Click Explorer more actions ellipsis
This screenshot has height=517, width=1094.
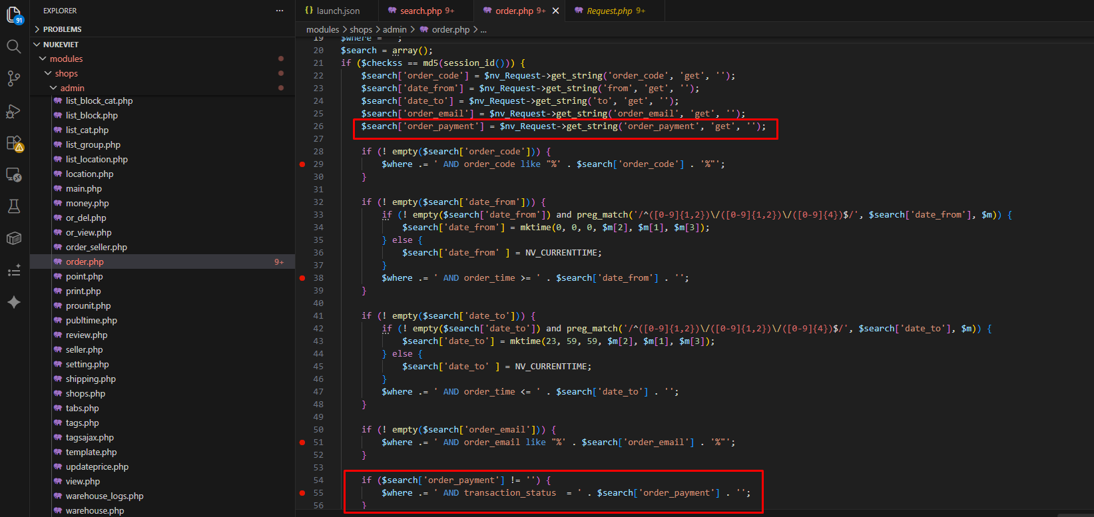[280, 11]
